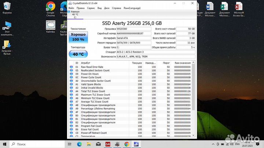This screenshot has height=148, width=264.
Task: Open Task View on the taskbar
Action: (x=69, y=144)
